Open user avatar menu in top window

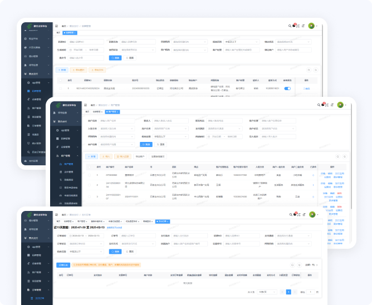(x=311, y=26)
